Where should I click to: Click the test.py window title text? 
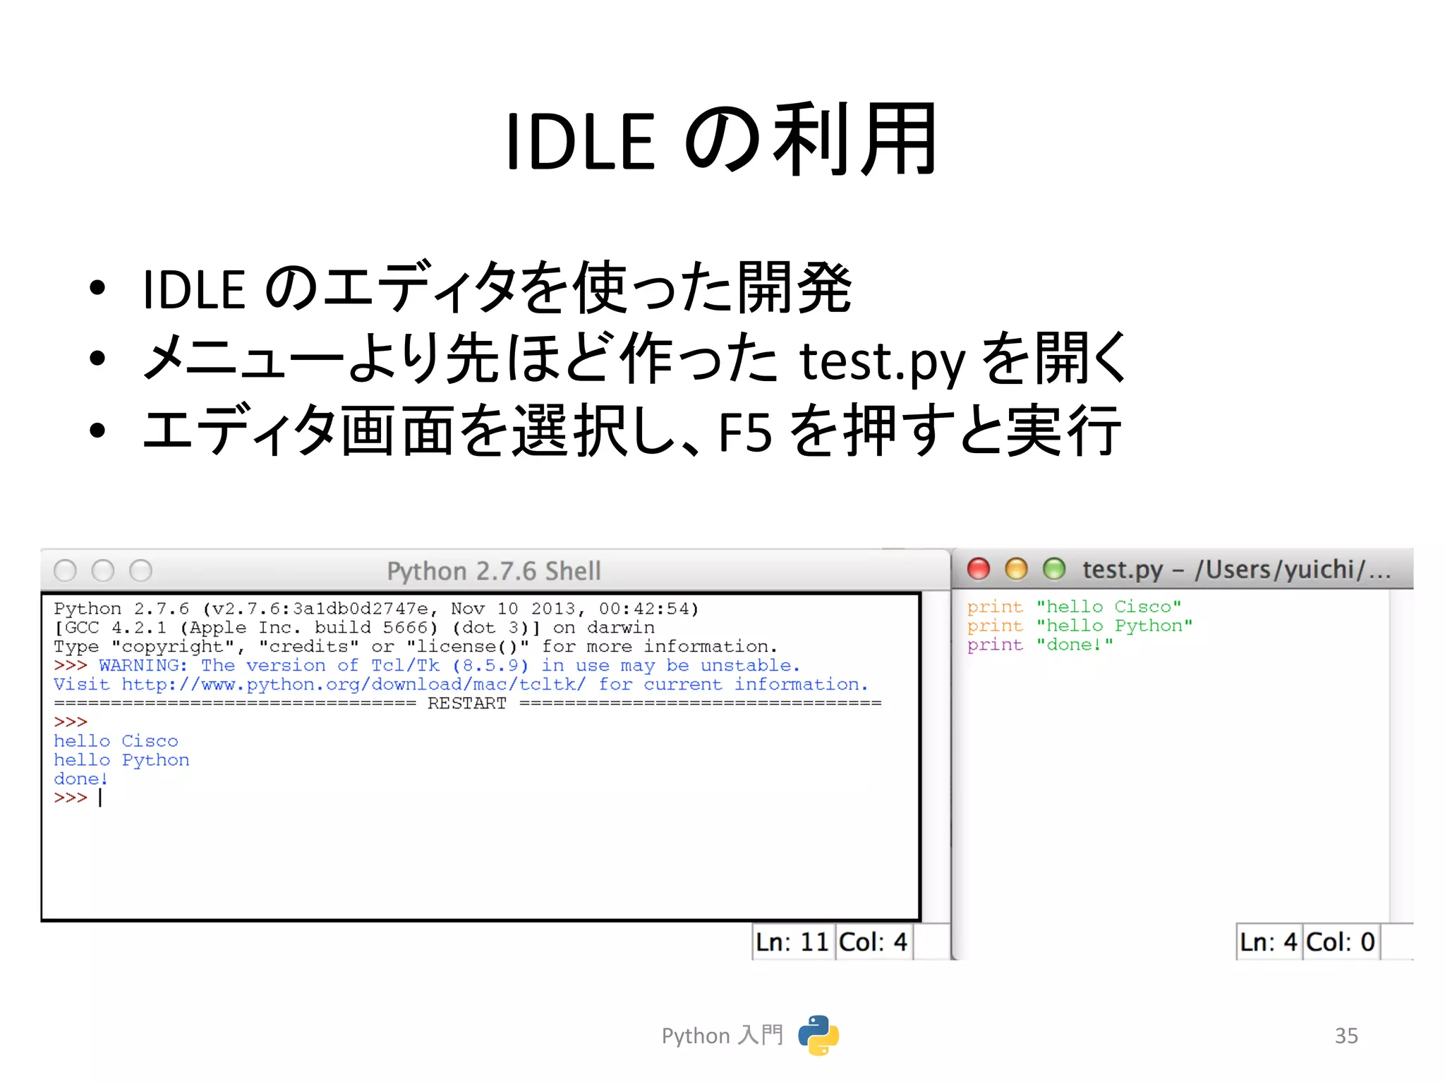(1236, 570)
